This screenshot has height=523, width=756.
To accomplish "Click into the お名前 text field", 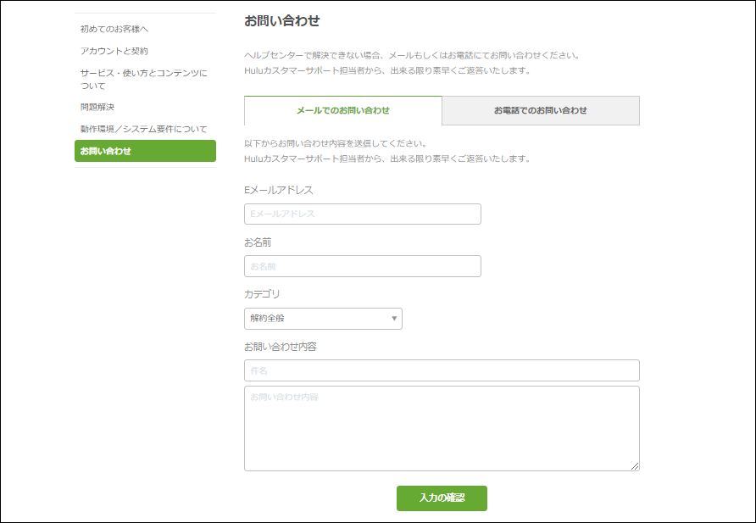I will click(x=362, y=266).
